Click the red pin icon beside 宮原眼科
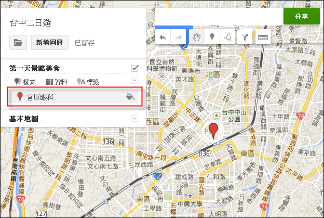324x218 pixels. [20, 97]
